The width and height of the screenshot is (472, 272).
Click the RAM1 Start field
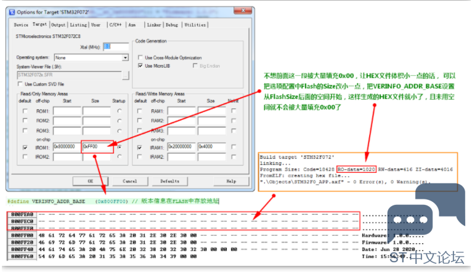181,111
